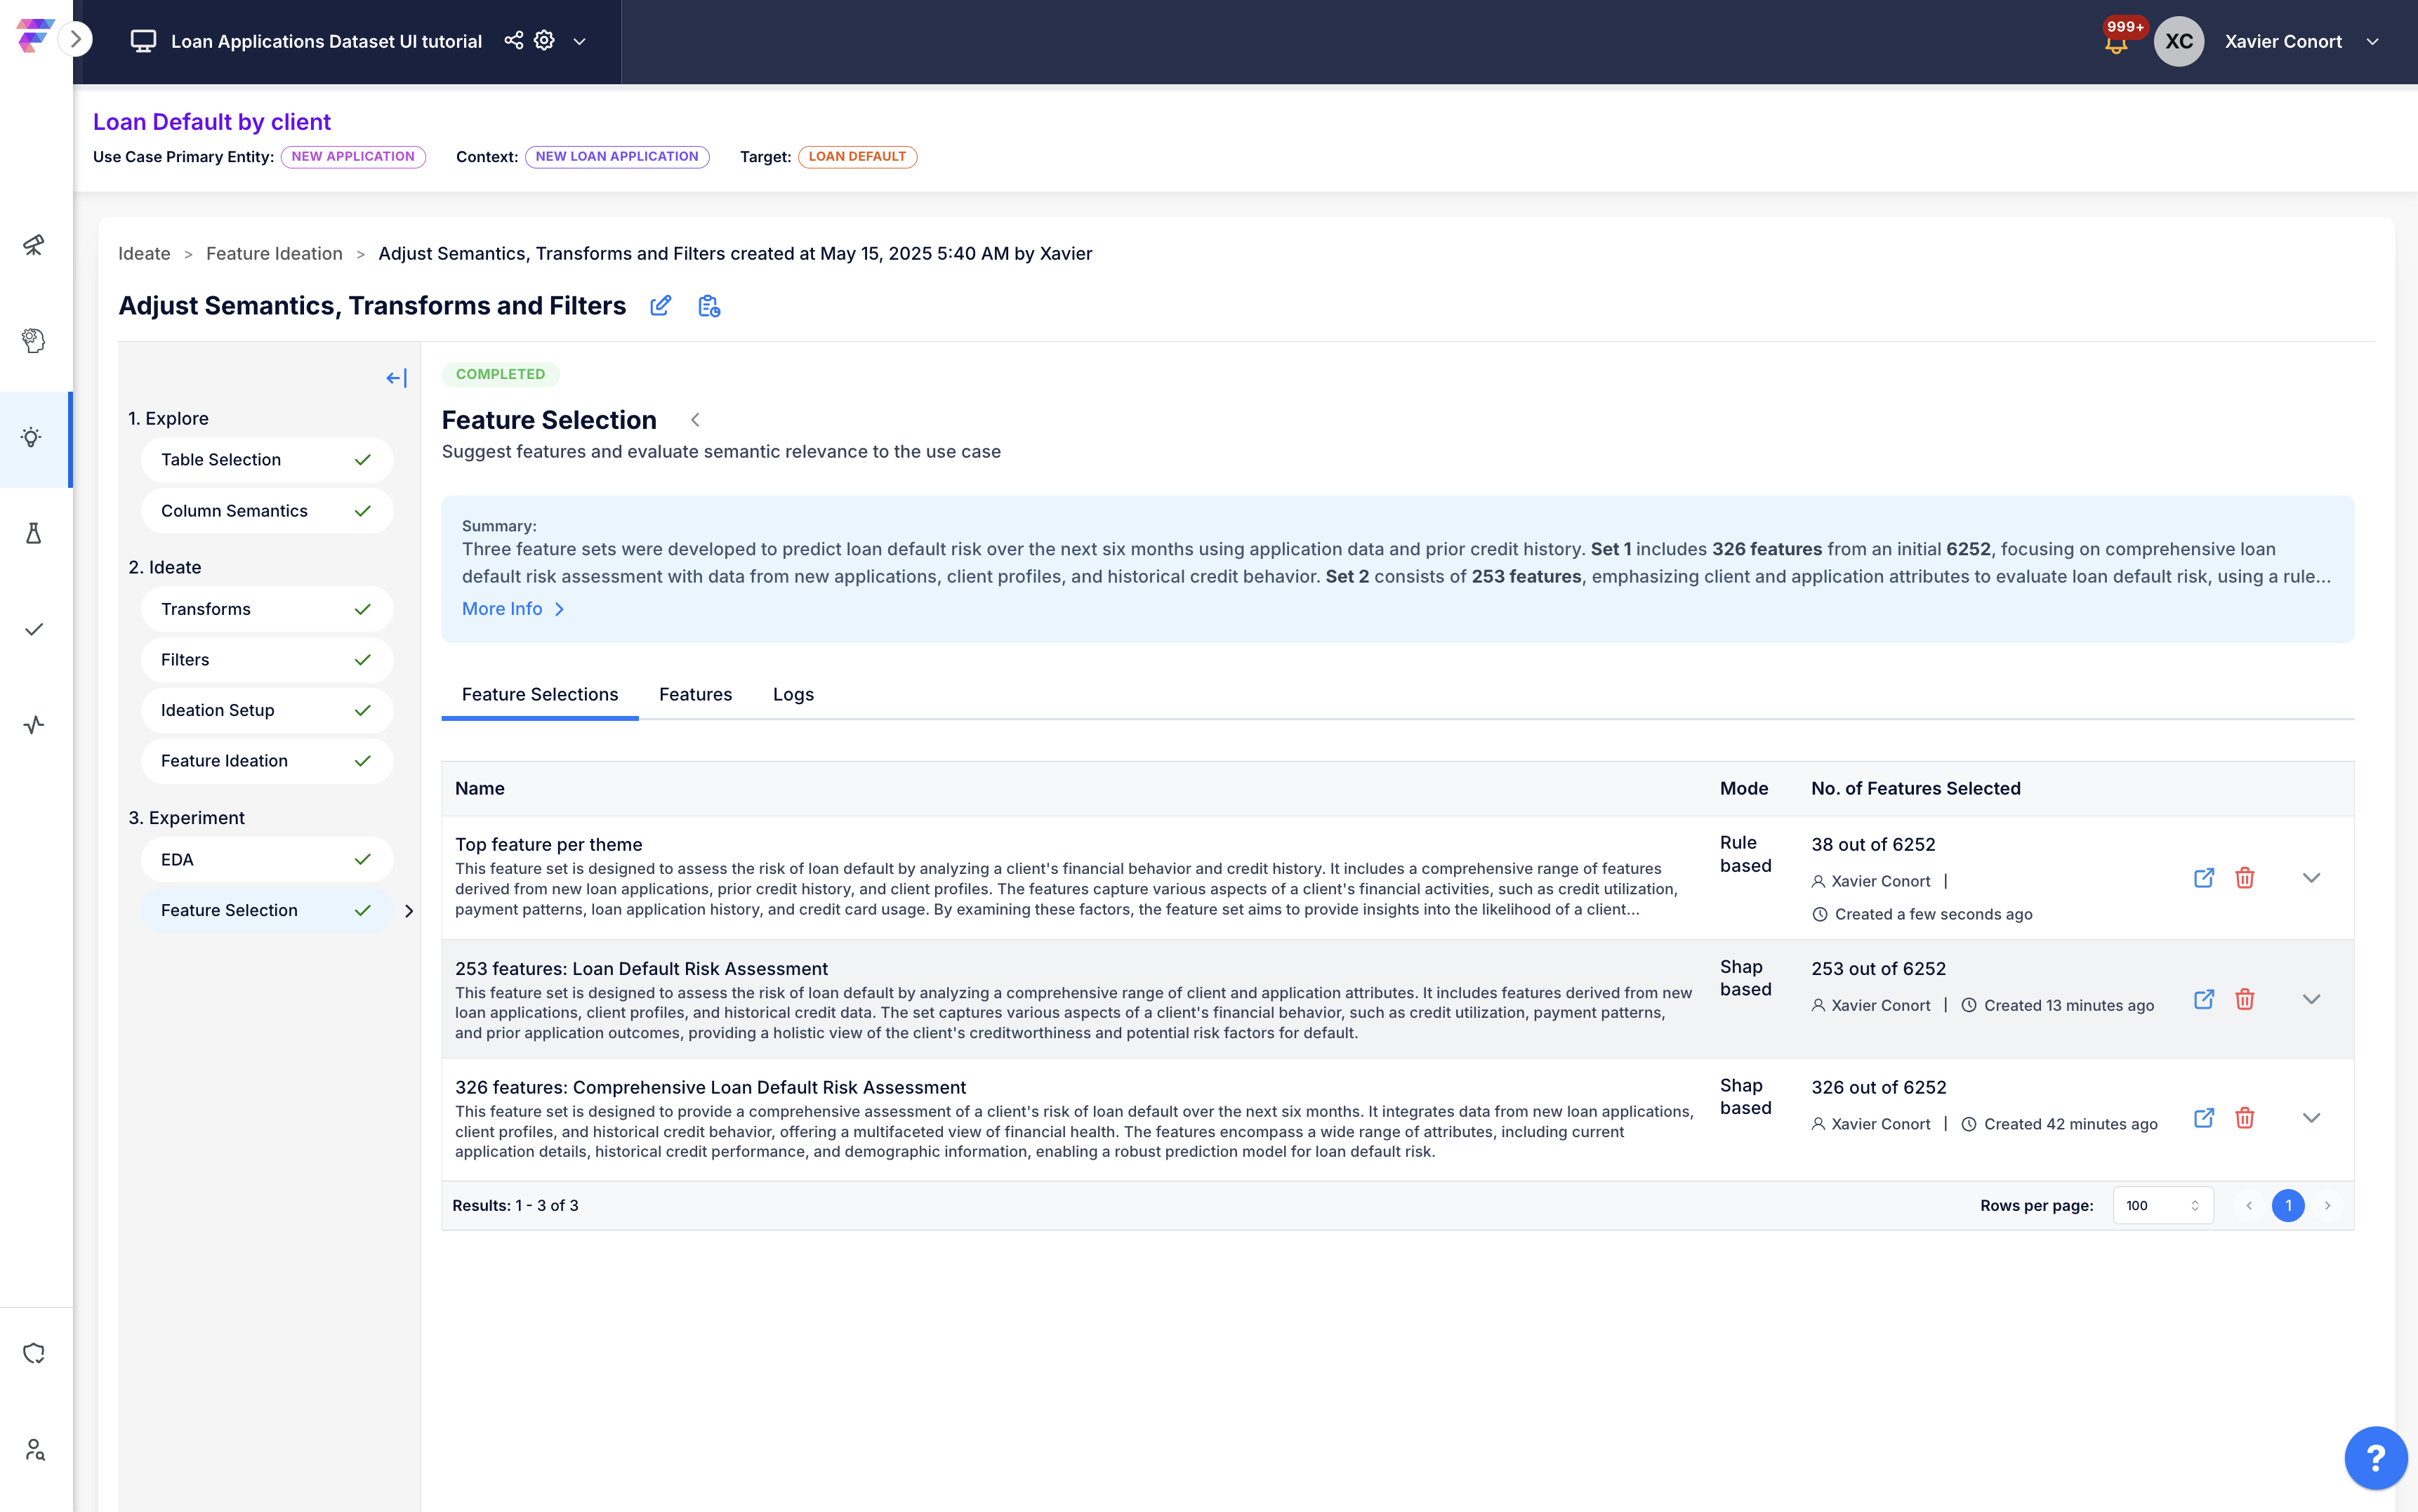Expand the left navigation sidebar arrow
Viewport: 2418px width, 1512px height.
tap(76, 40)
